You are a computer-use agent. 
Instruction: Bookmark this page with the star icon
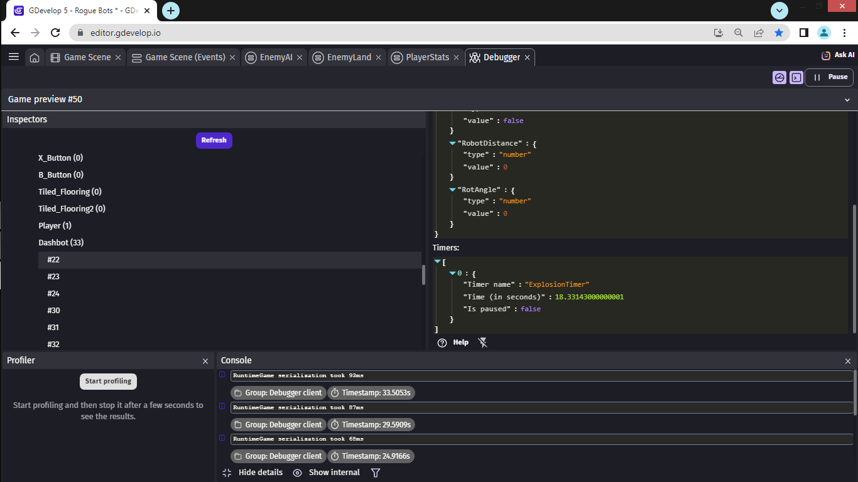point(779,33)
